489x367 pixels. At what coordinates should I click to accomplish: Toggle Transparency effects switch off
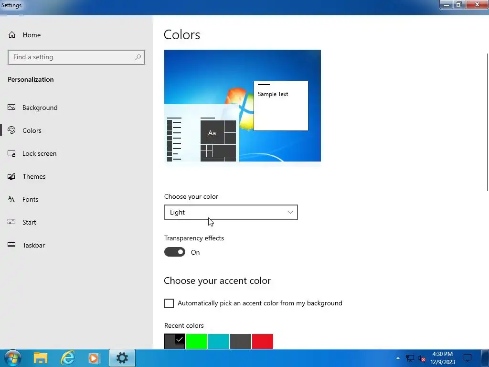coord(175,252)
